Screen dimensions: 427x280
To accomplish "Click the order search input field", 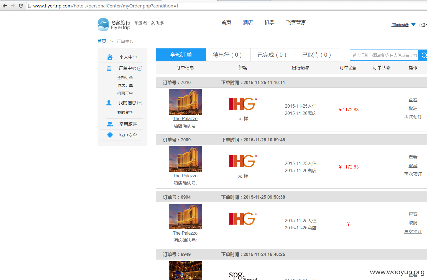I will [384, 55].
